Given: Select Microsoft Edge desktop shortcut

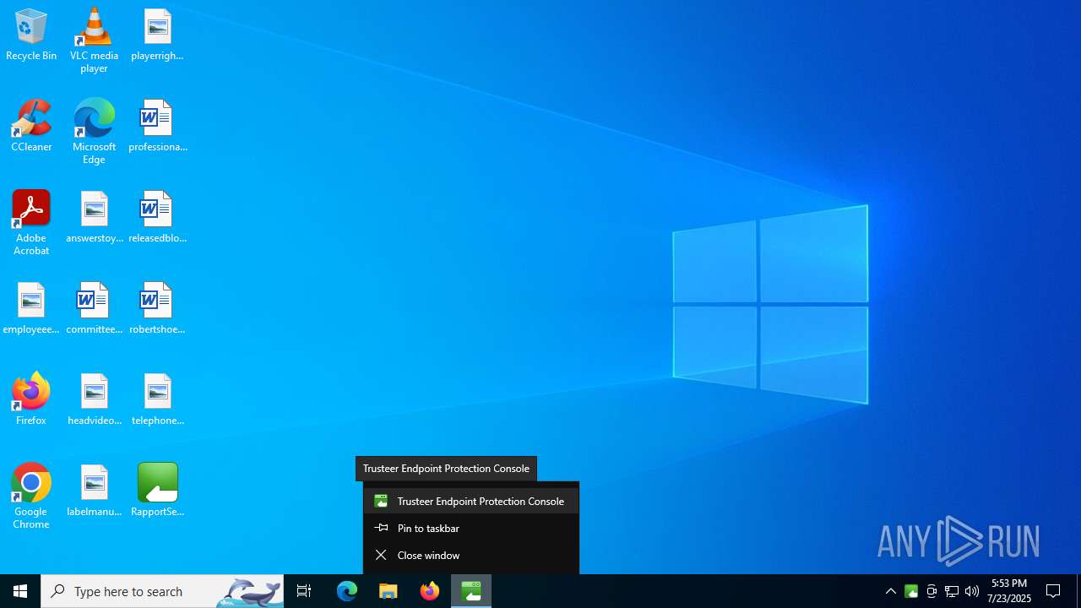Looking at the screenshot, I should (x=94, y=132).
